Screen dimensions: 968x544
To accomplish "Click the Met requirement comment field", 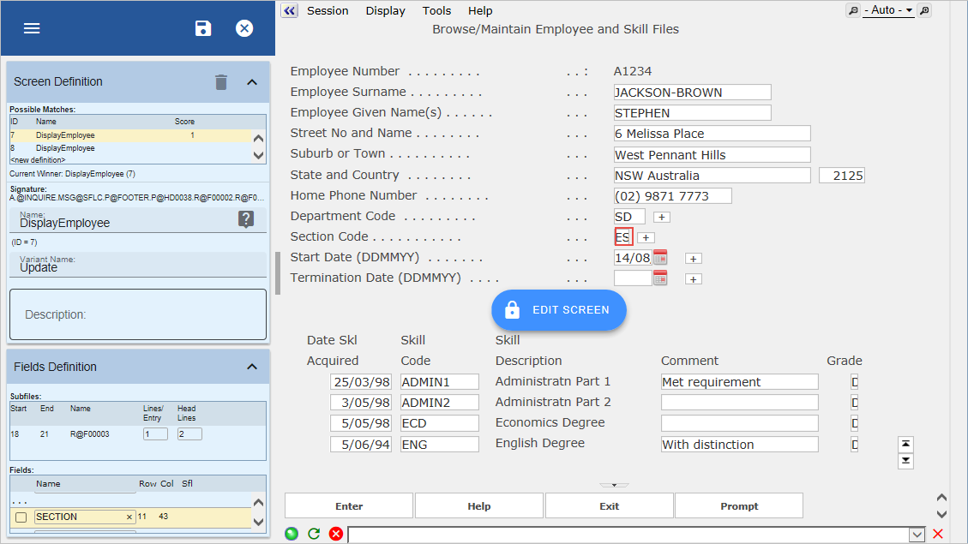I will point(740,382).
